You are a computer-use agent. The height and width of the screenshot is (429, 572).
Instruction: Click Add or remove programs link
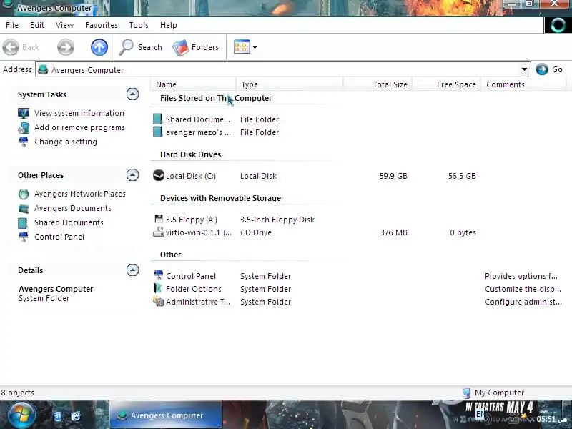point(79,127)
